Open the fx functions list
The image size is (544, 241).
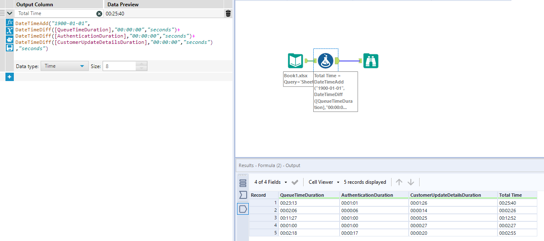10,22
